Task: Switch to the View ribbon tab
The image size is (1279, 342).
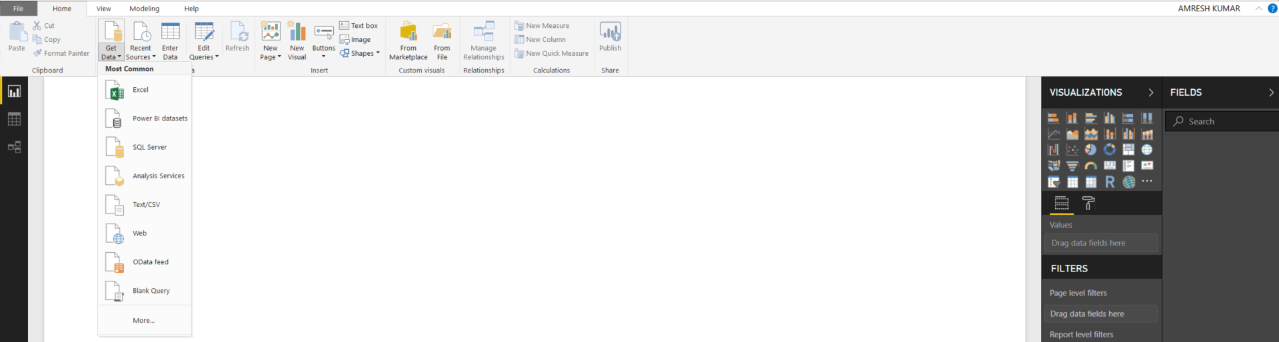Action: tap(103, 9)
